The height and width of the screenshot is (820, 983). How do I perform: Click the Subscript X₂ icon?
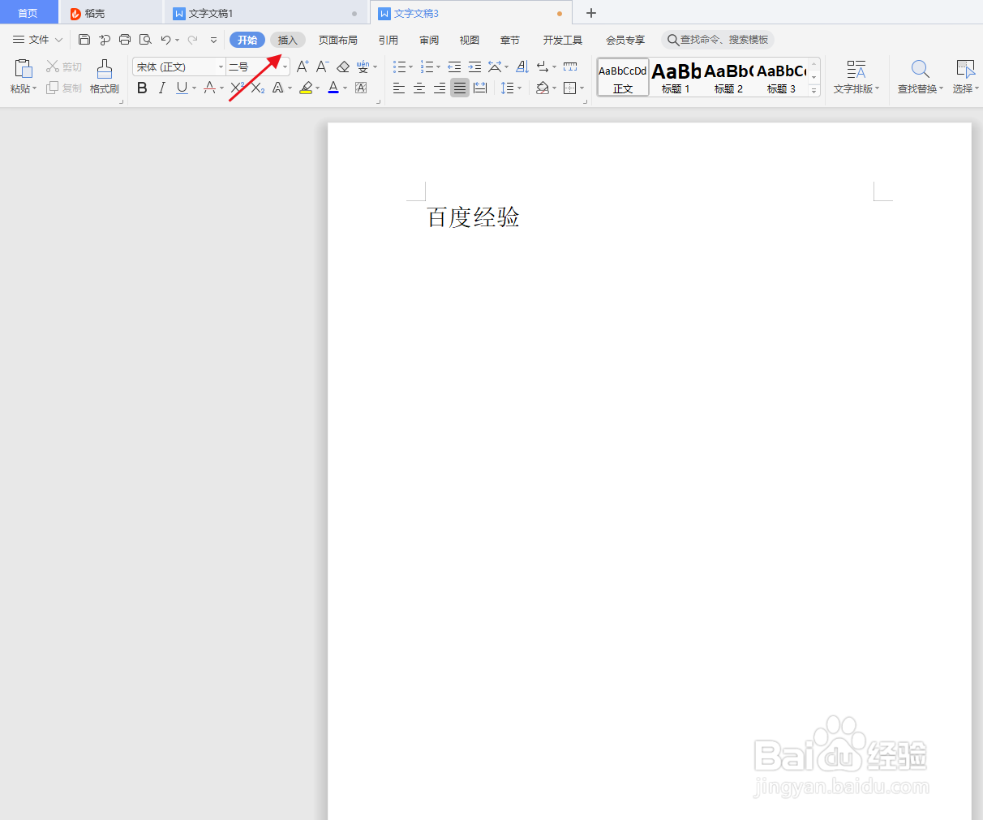click(258, 88)
